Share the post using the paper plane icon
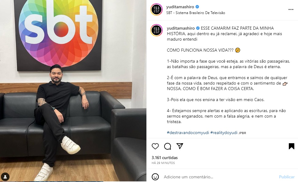Image resolution: width=298 pixels, height=182 pixels. [179, 146]
